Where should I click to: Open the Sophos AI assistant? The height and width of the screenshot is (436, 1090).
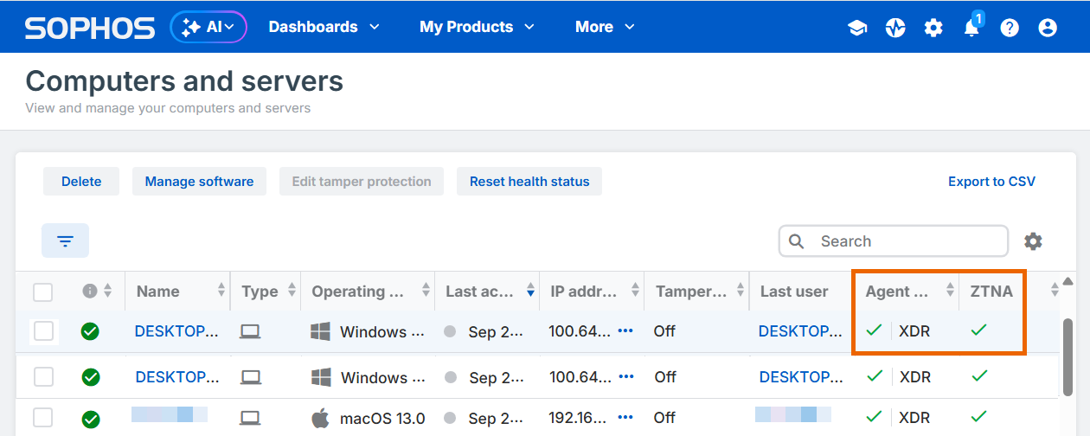pos(208,27)
